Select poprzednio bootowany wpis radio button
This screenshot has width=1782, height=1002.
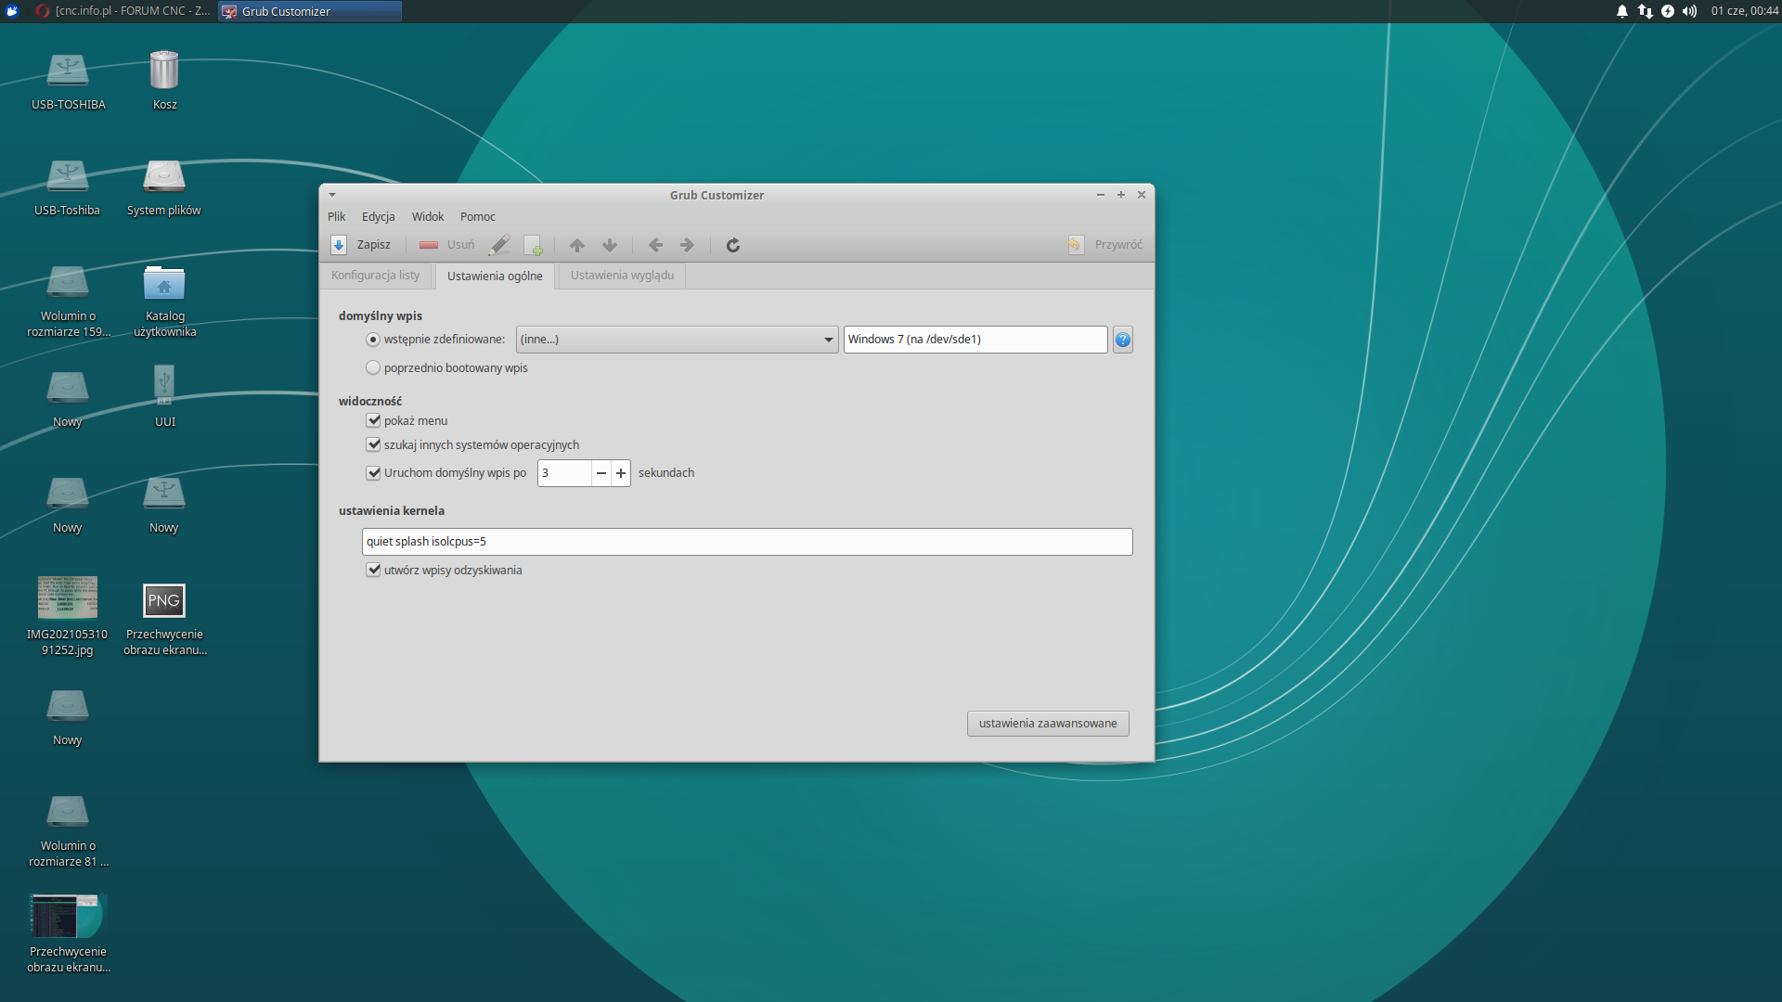(x=373, y=368)
